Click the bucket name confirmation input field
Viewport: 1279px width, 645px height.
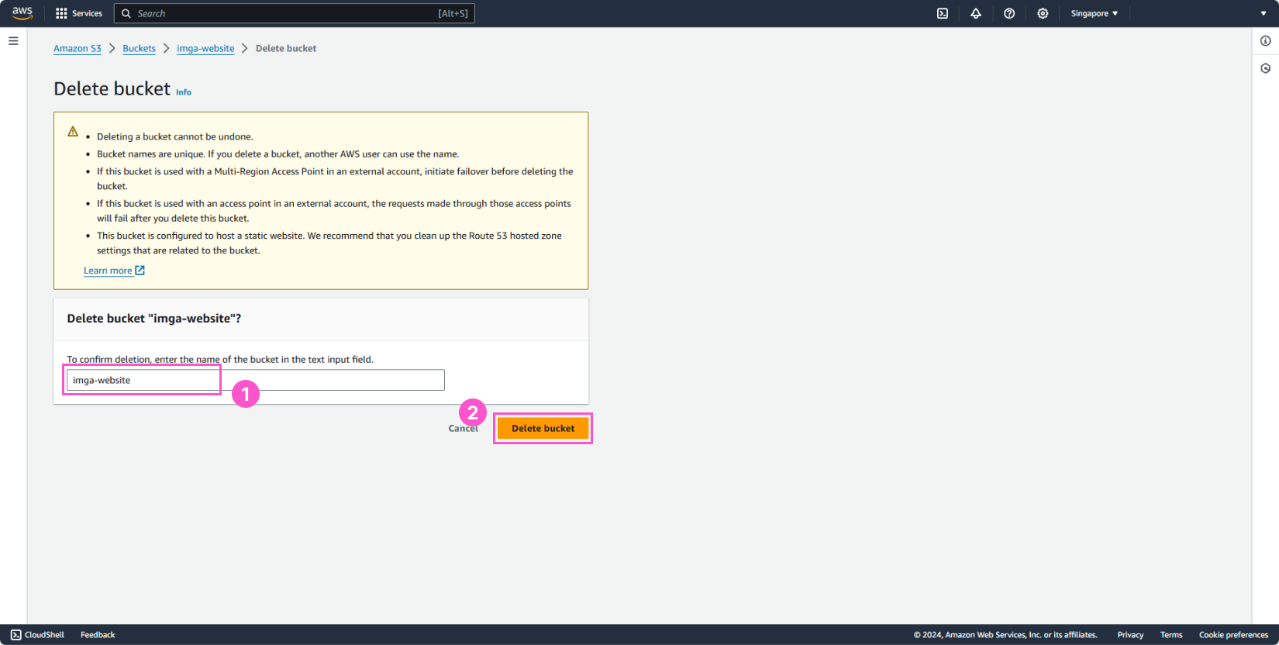[256, 380]
